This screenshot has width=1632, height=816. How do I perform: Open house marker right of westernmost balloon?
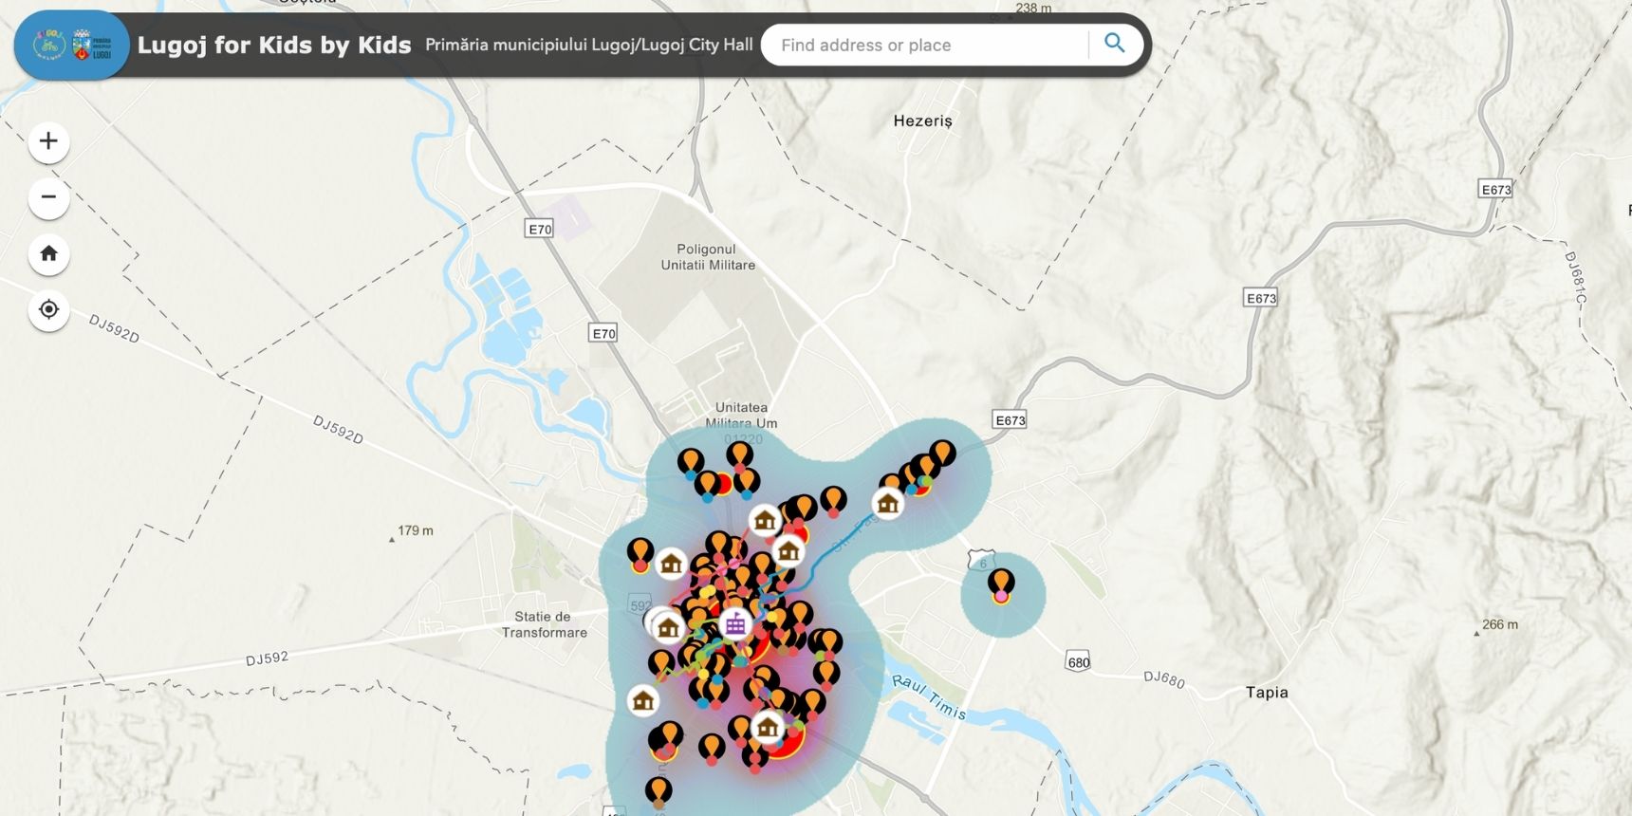672,565
